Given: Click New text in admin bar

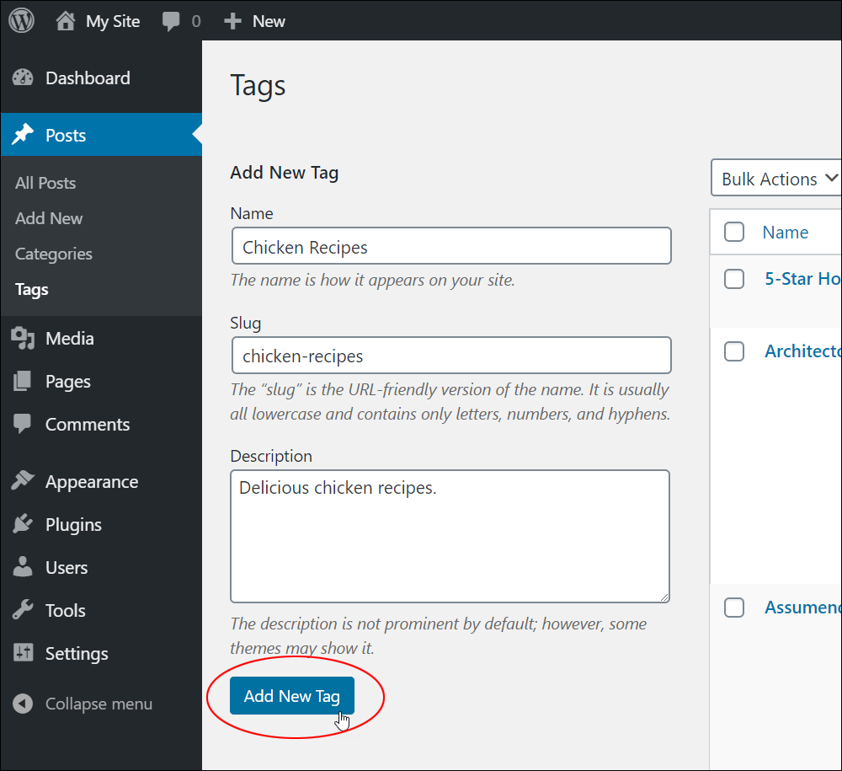Looking at the screenshot, I should [x=269, y=22].
